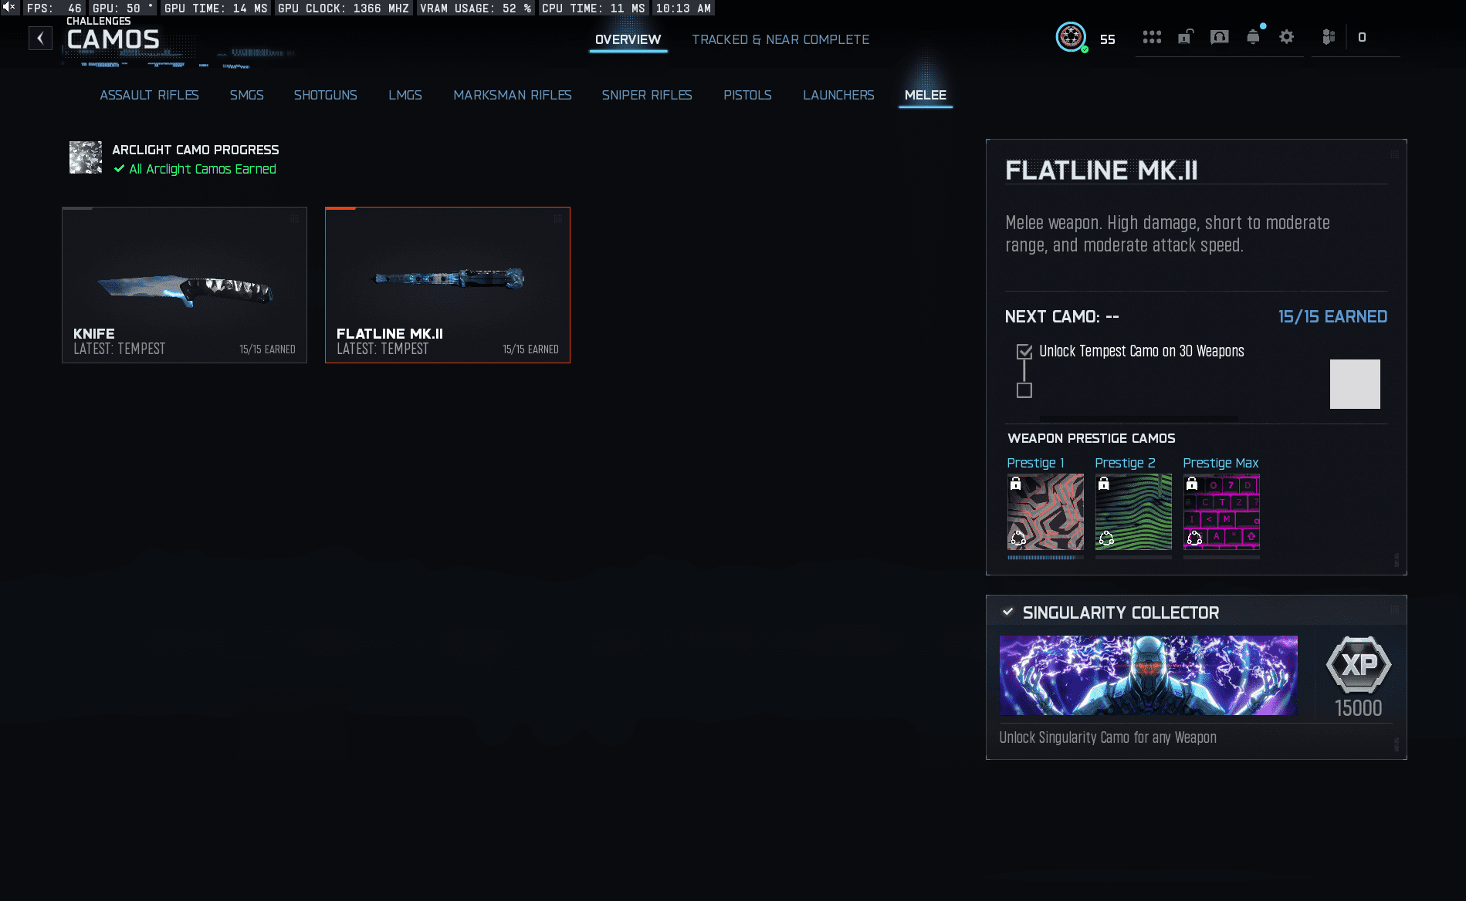This screenshot has height=901, width=1466.
Task: Open the settings gear
Action: pos(1286,37)
